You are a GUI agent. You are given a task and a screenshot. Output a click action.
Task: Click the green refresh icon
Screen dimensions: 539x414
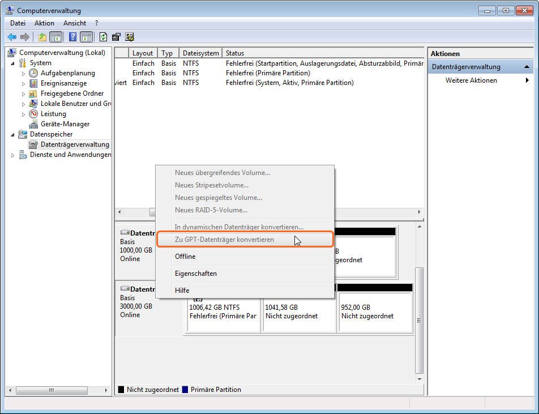pyautogui.click(x=103, y=37)
